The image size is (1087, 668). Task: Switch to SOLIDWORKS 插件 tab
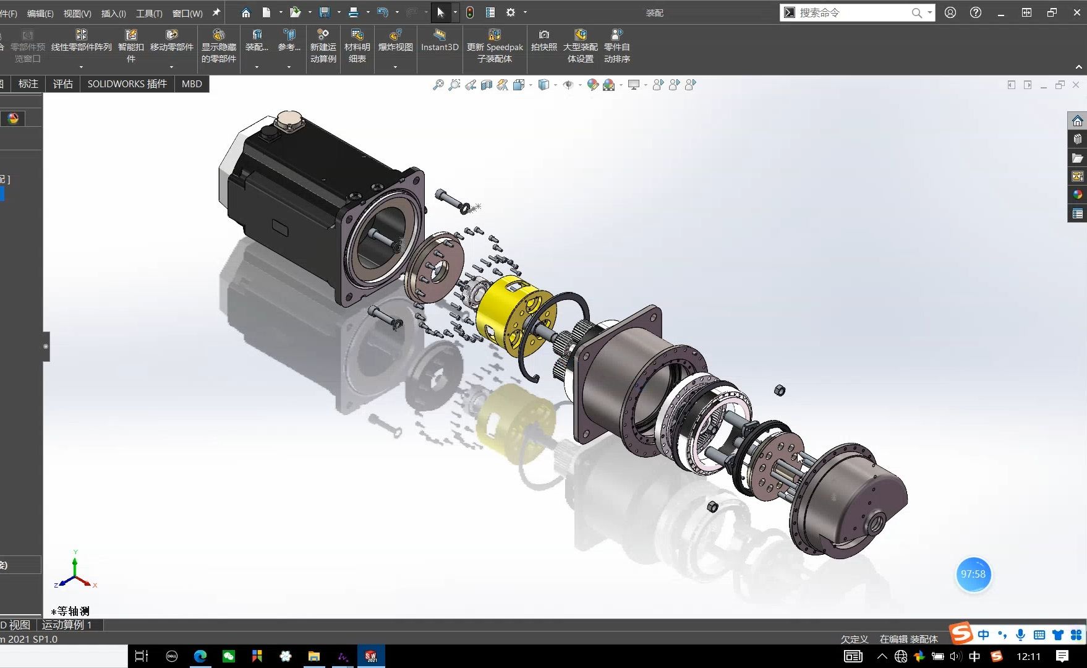127,83
